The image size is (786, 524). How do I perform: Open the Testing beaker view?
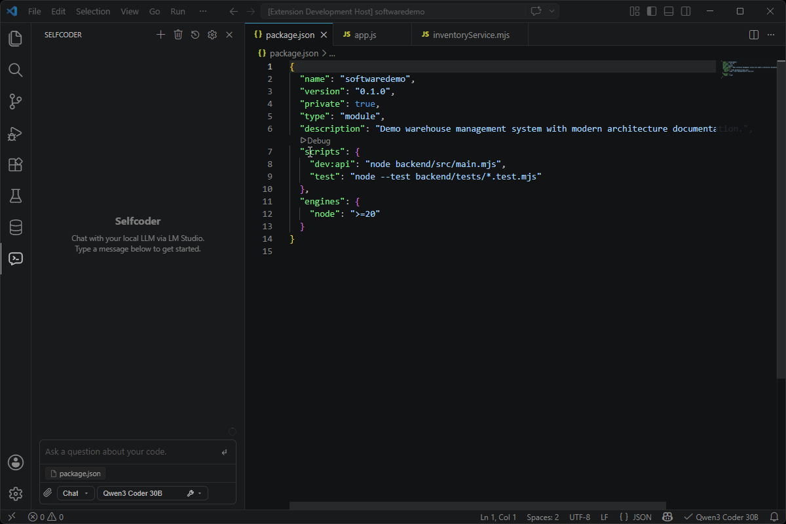(x=16, y=196)
